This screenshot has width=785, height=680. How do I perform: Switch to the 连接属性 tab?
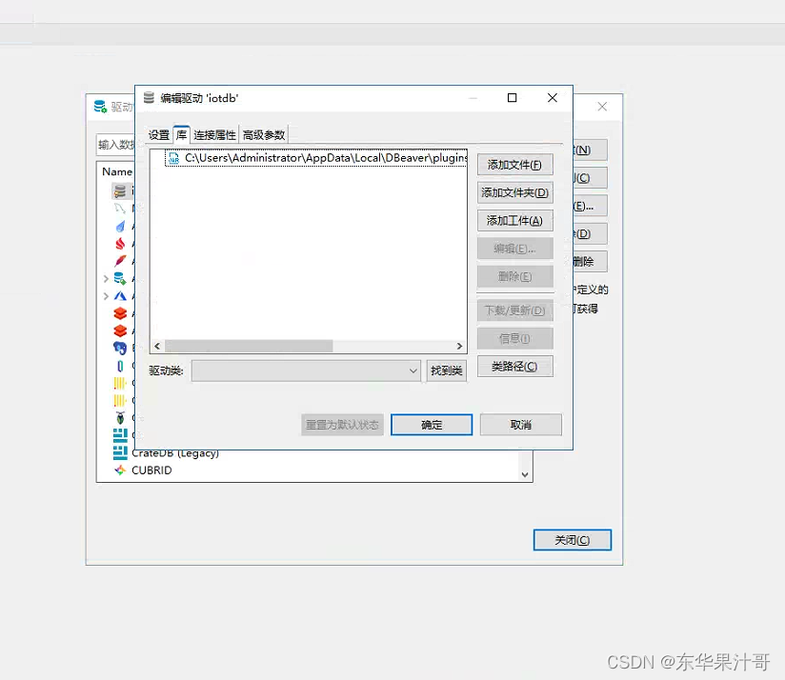point(214,134)
